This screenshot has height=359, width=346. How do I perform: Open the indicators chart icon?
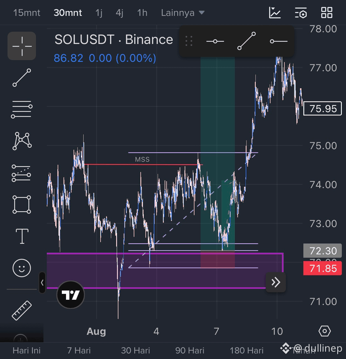tap(275, 13)
